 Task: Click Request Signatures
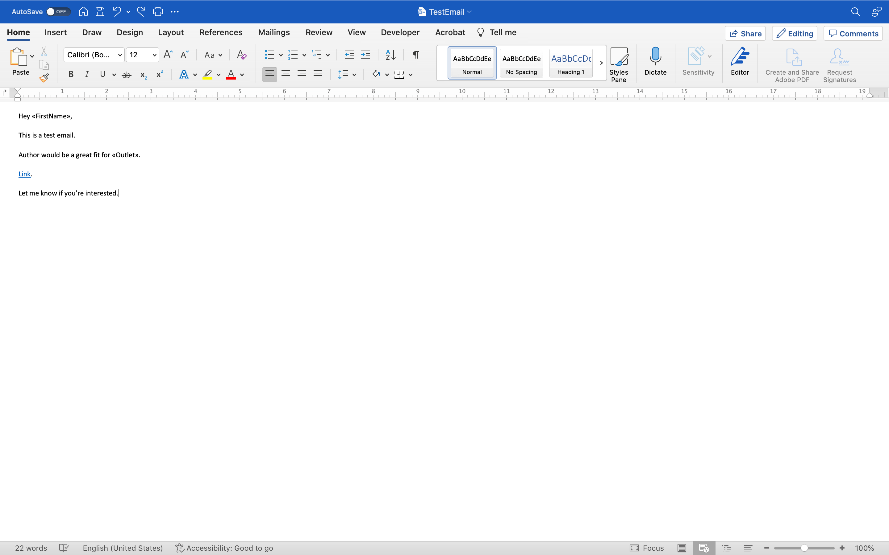(x=839, y=65)
